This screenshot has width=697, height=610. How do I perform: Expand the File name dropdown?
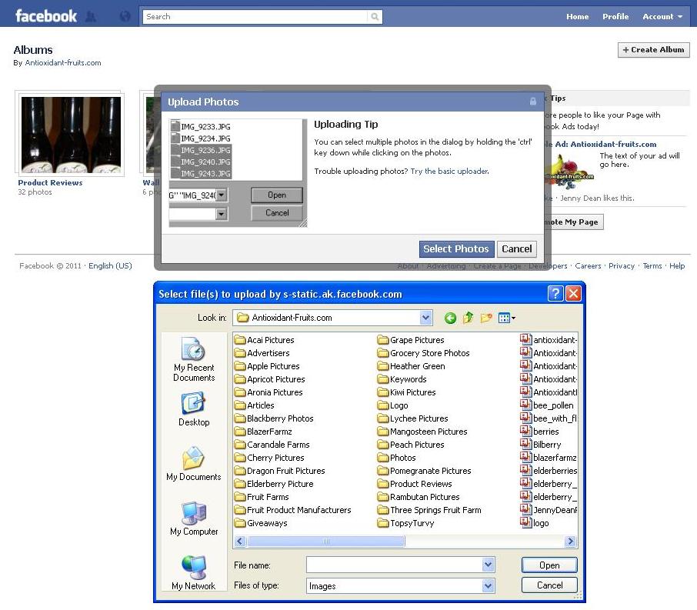click(x=488, y=565)
